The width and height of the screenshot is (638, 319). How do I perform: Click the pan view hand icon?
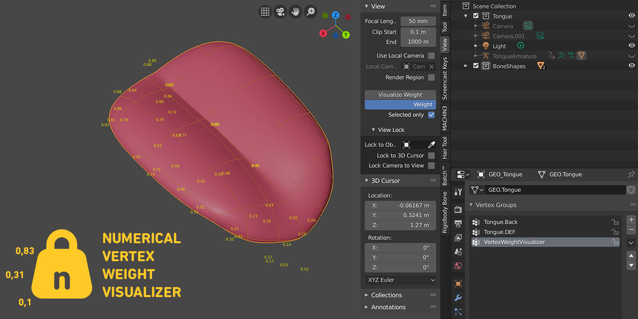[296, 11]
